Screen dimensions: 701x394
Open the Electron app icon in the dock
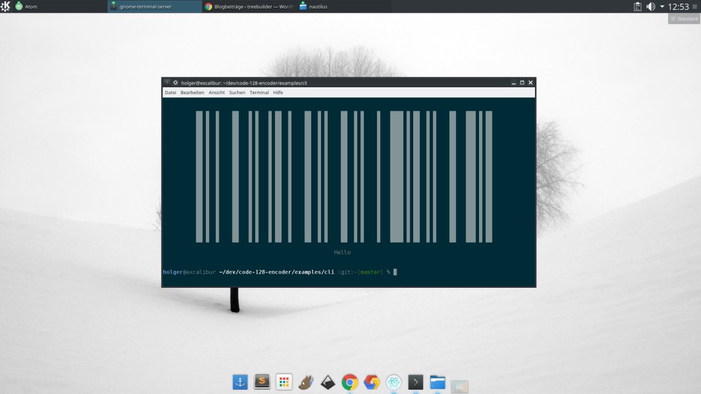[394, 381]
